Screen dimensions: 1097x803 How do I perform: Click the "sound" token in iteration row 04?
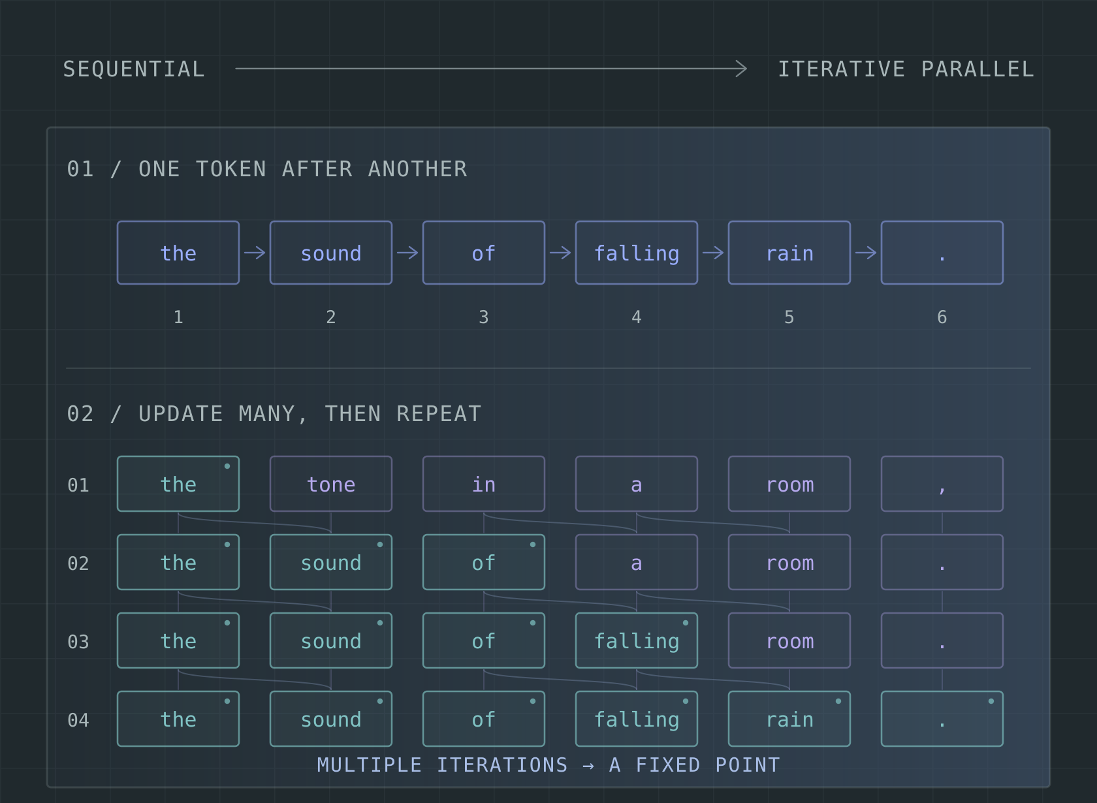(331, 719)
